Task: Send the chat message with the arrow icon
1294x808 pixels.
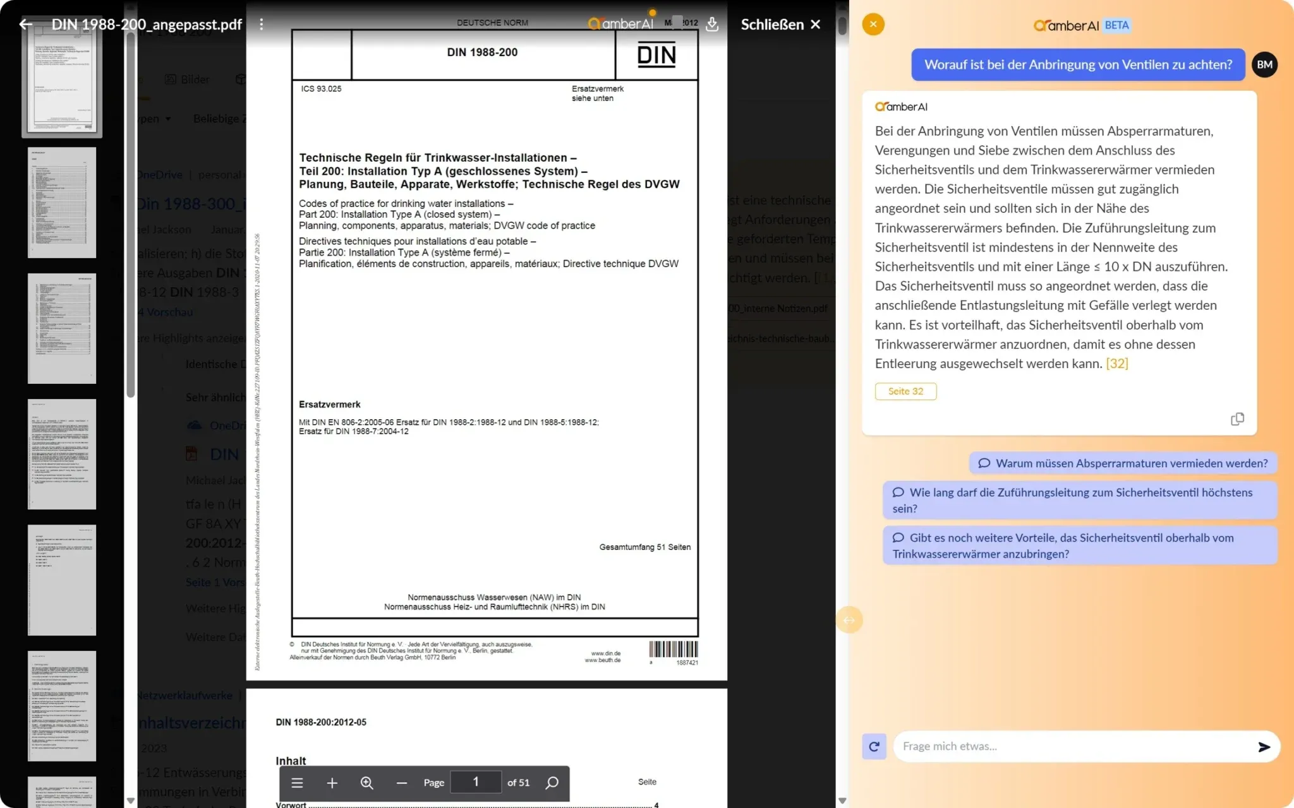Action: point(1264,747)
